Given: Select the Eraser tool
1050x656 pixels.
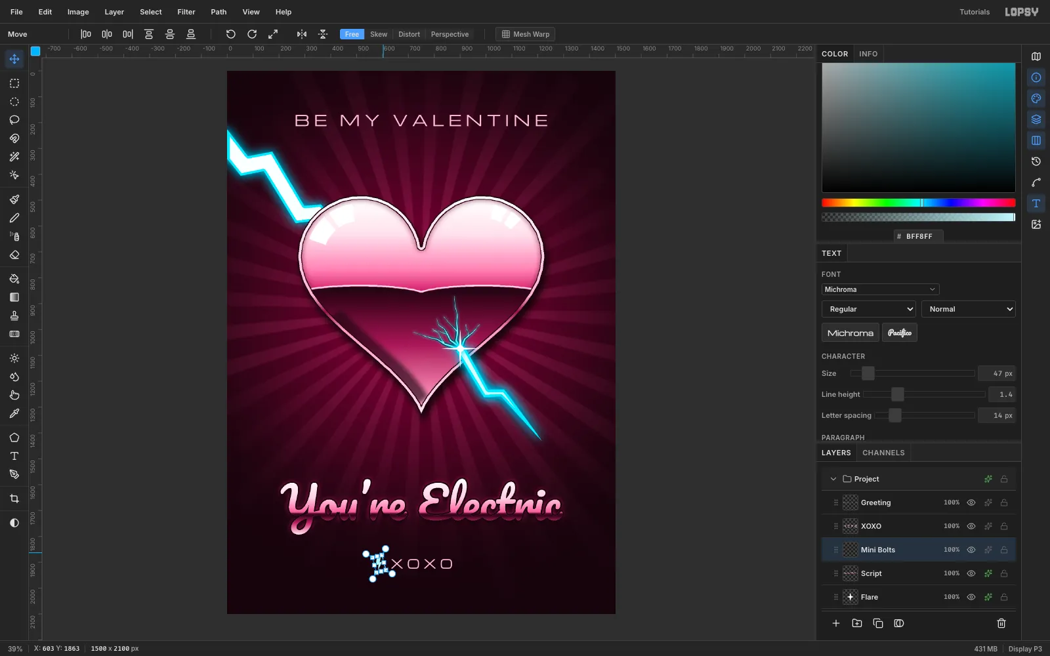Looking at the screenshot, I should [14, 255].
